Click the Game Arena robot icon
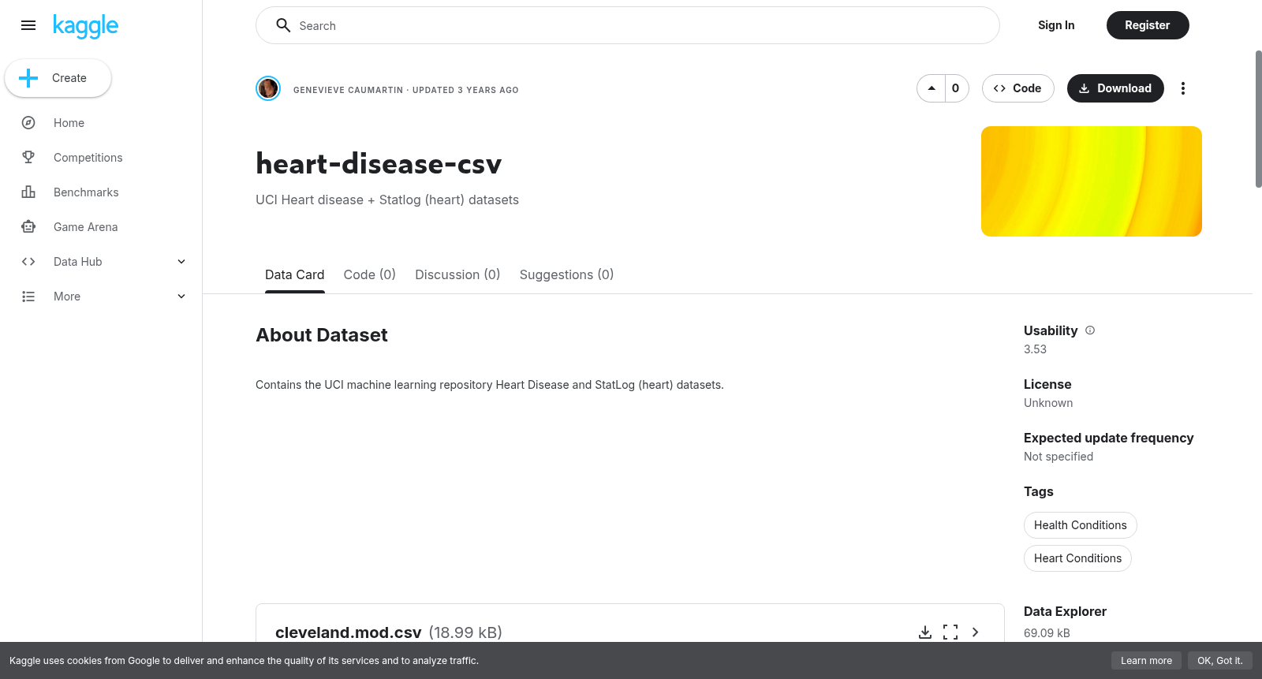The image size is (1262, 679). click(x=28, y=227)
